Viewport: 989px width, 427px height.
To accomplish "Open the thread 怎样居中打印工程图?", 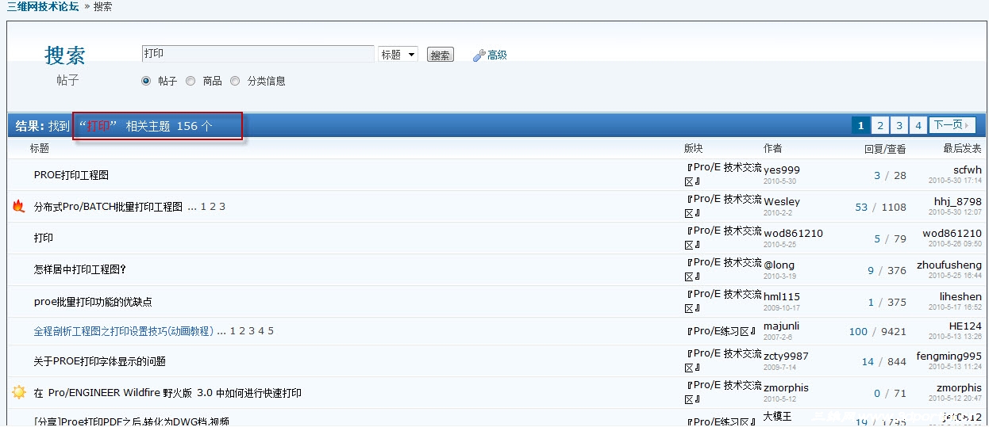I will [x=80, y=270].
